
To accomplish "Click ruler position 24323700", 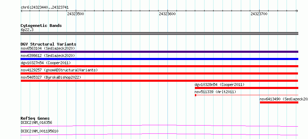I will pos(259,14).
